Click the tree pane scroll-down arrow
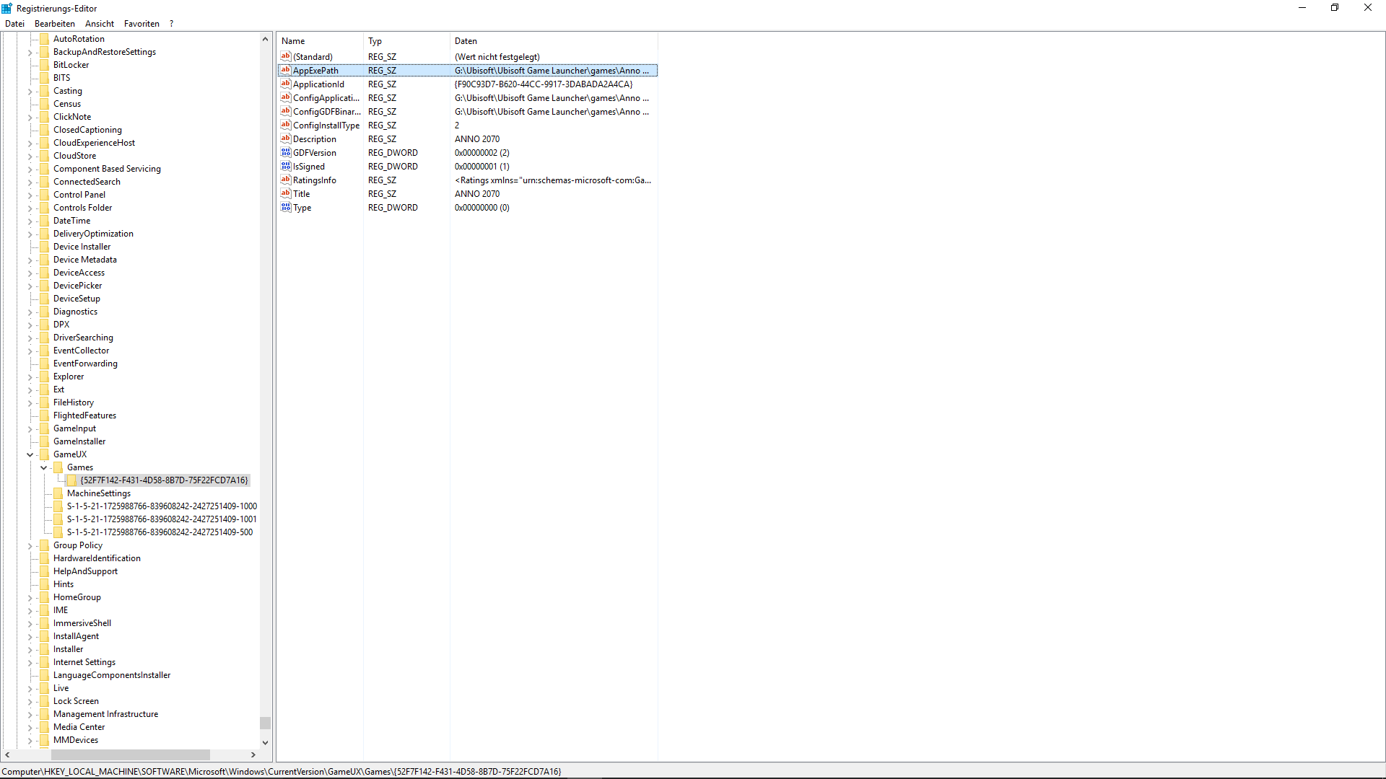This screenshot has width=1386, height=779. (x=265, y=742)
